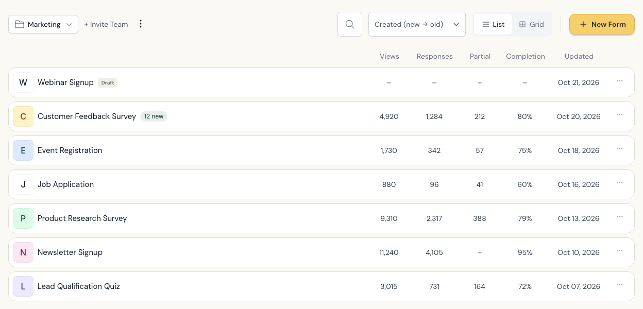Click the Oct 07, 2026 date
643x309 pixels.
click(579, 286)
